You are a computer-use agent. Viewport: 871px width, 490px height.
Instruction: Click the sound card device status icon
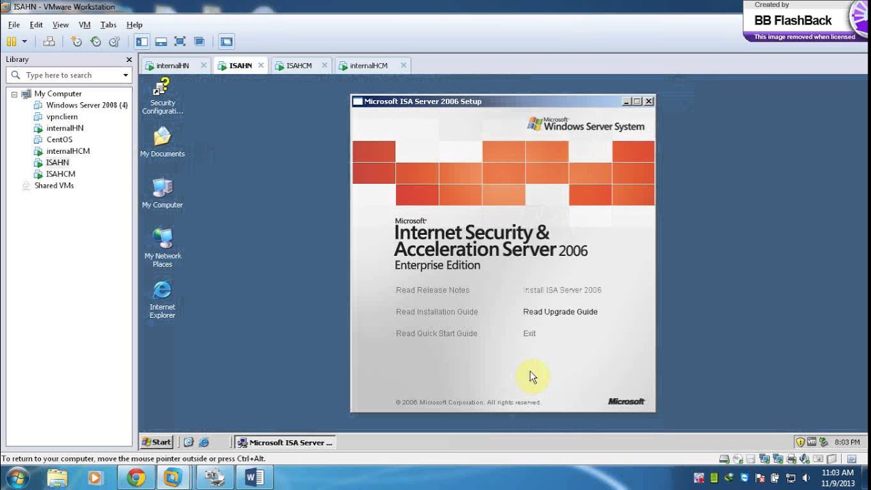[x=804, y=459]
